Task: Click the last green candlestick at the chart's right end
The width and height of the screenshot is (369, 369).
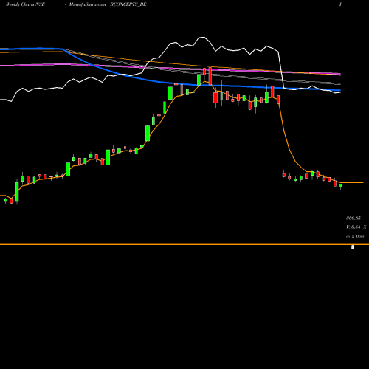Action: coord(340,186)
